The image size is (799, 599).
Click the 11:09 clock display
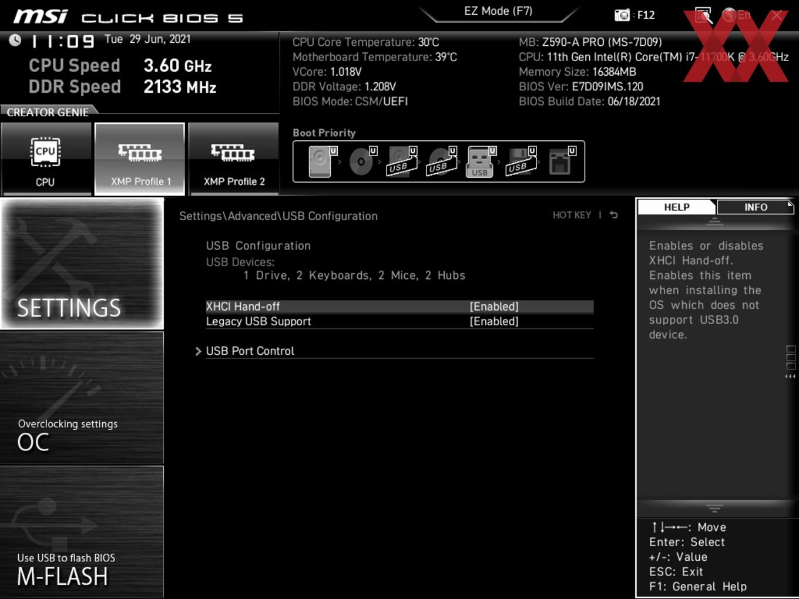(62, 41)
